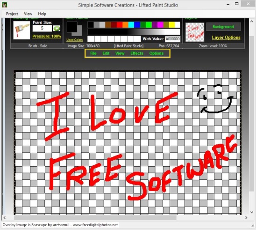
Task: Click the Web Value input field
Action: [x=172, y=39]
